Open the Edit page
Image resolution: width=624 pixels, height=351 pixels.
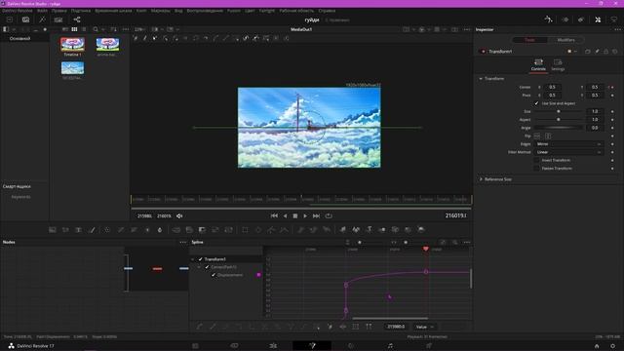click(273, 346)
